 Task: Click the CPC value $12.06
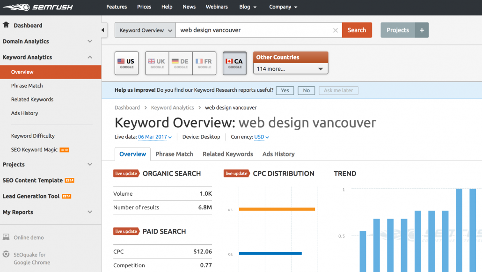(x=203, y=252)
